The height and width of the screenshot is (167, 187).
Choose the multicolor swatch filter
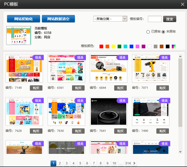(x=174, y=46)
